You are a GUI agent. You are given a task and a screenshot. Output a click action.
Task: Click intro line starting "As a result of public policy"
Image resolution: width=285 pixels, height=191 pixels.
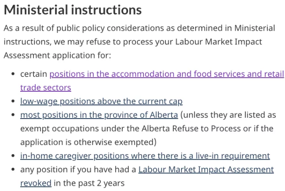click(139, 28)
